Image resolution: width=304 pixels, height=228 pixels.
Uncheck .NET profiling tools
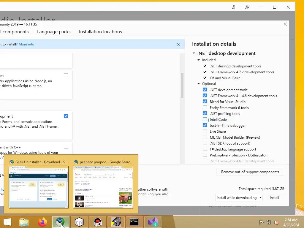pos(205,113)
